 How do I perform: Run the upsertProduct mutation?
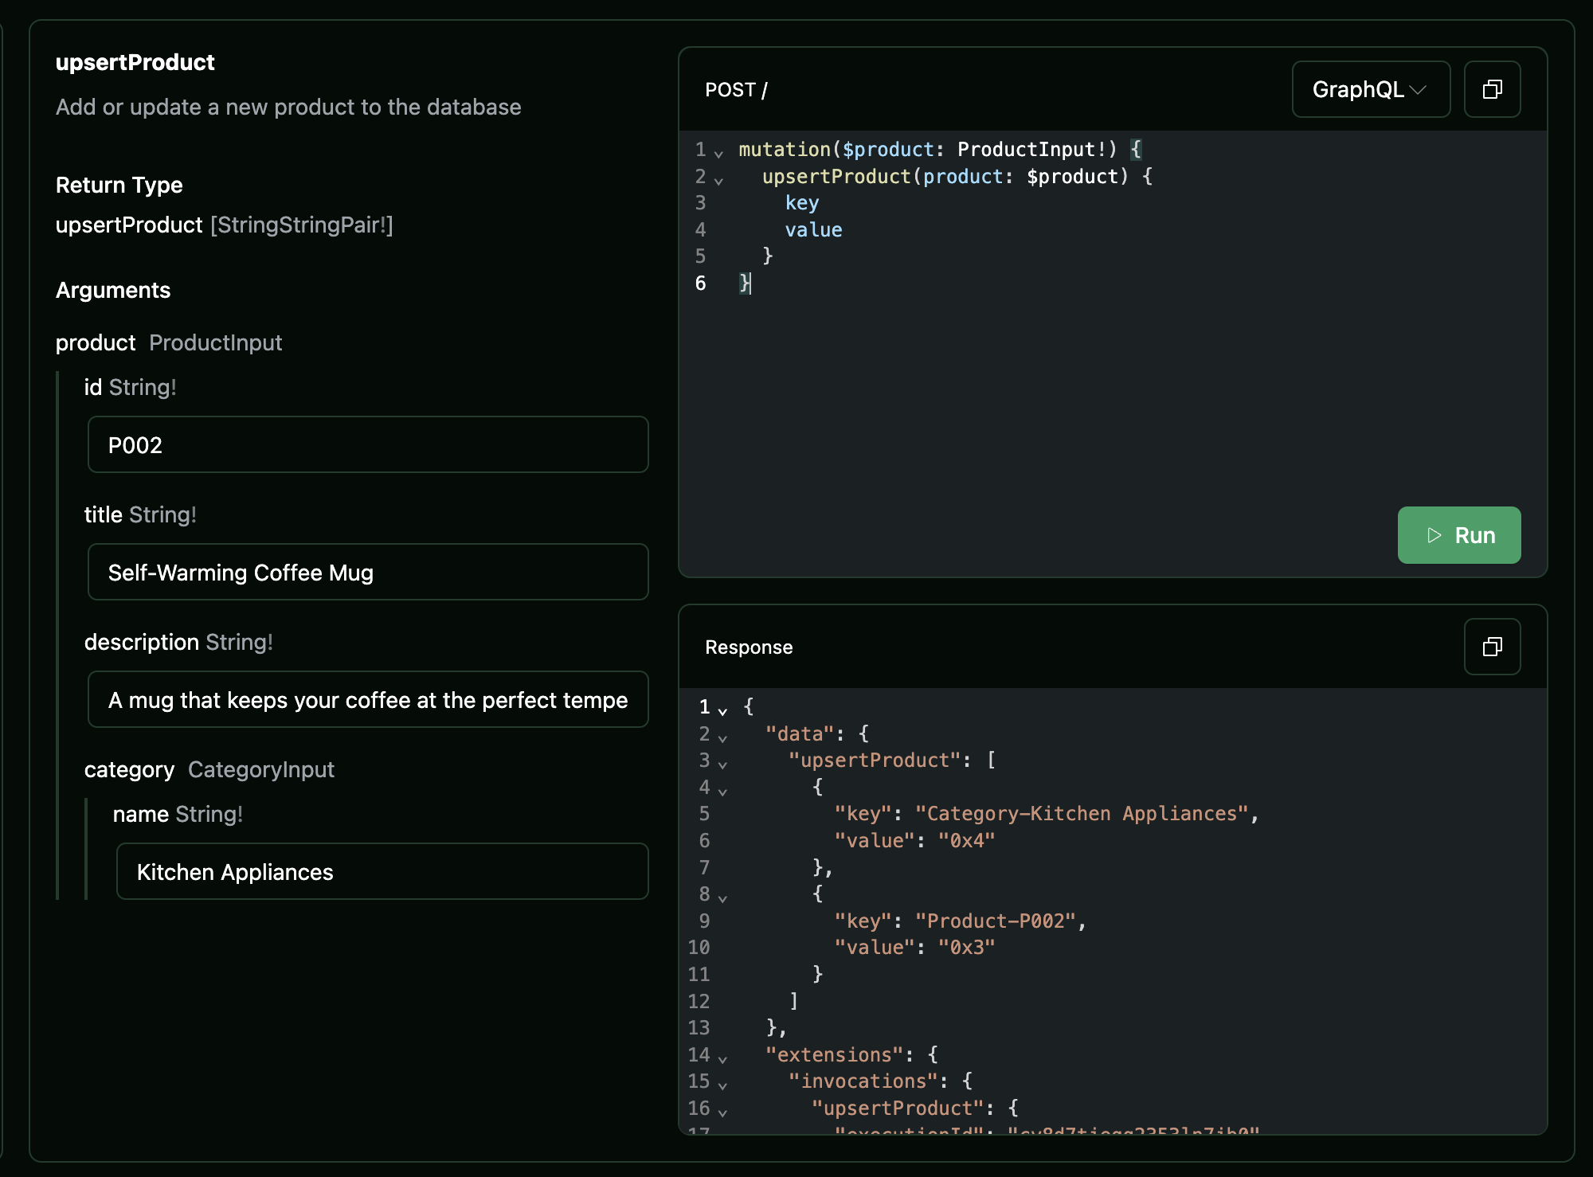pyautogui.click(x=1458, y=535)
